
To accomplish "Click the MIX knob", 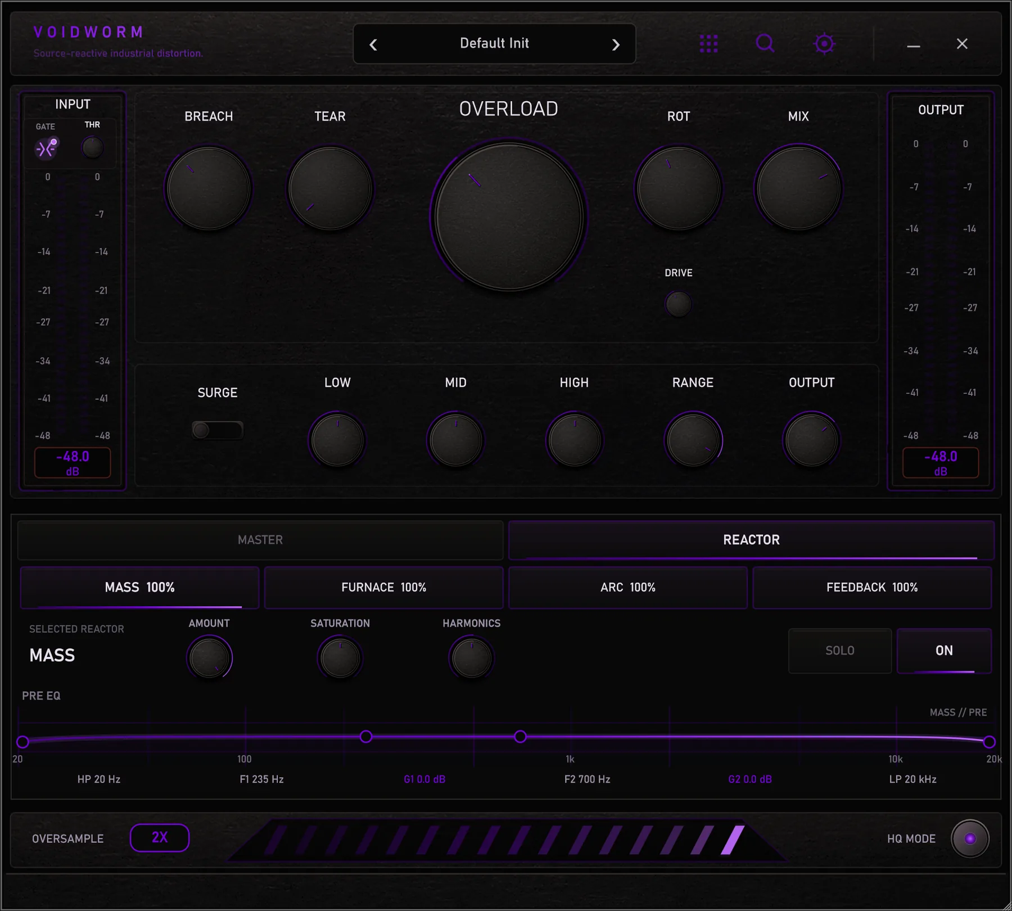I will point(798,188).
